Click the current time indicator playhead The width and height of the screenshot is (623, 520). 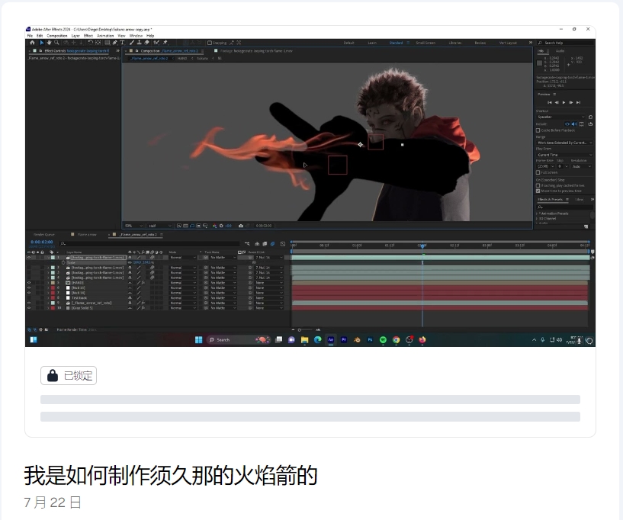(x=422, y=246)
